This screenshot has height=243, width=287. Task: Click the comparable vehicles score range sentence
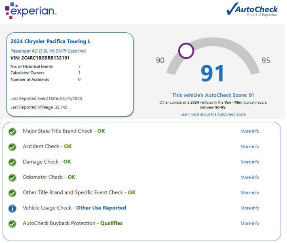(213, 105)
